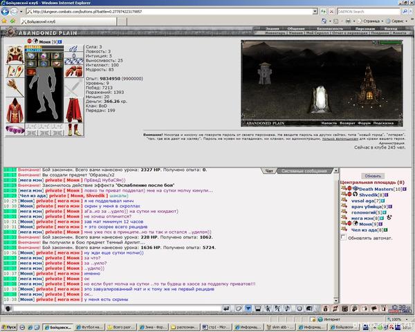415x332 pixels.
Task: Click the bracers equipment slot icon
Action: point(15,71)
